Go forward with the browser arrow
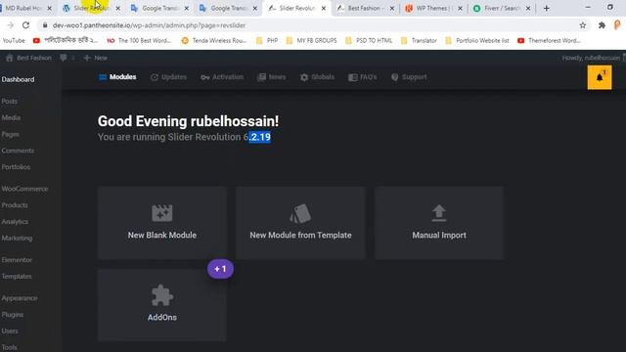Image resolution: width=626 pixels, height=352 pixels. point(11,25)
